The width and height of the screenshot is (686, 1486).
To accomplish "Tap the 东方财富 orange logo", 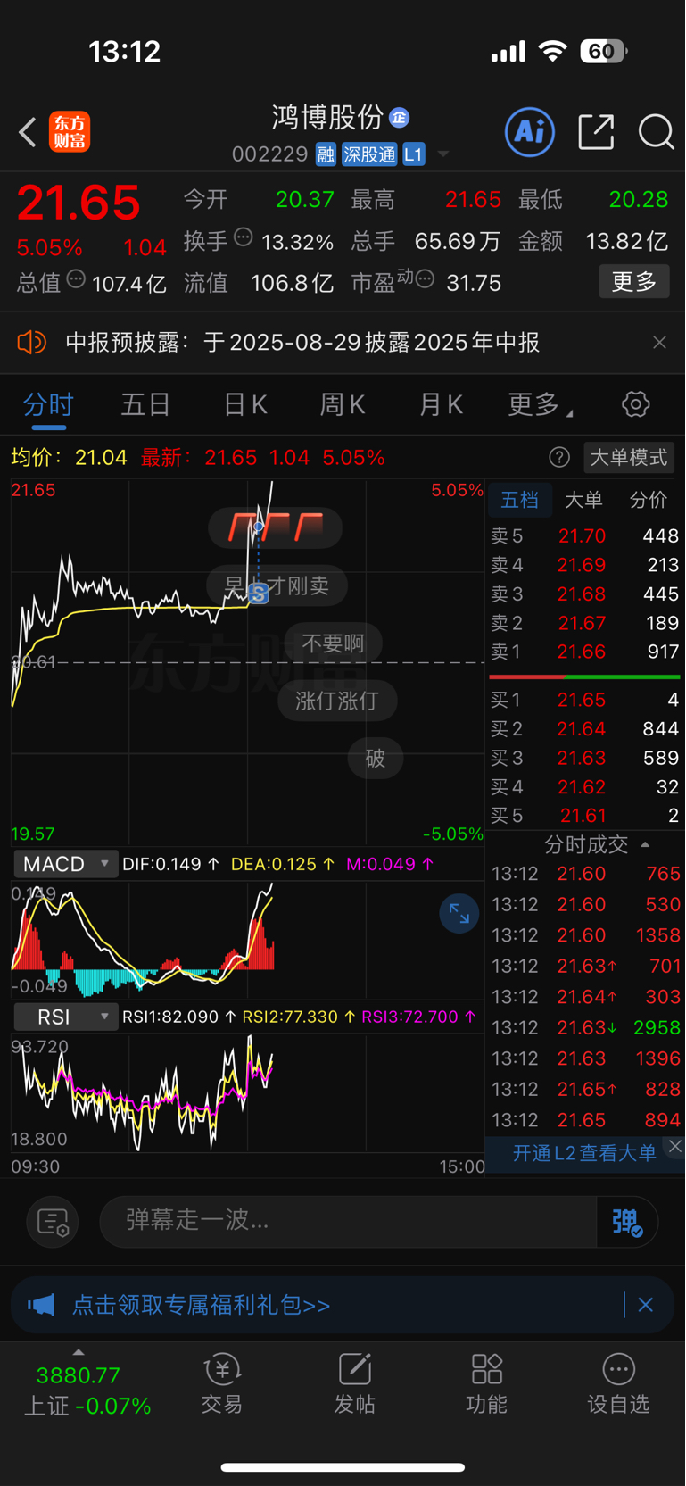I will pyautogui.click(x=70, y=132).
